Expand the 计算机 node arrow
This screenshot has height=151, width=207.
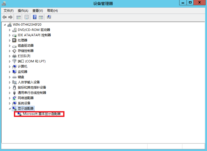(x=10, y=67)
